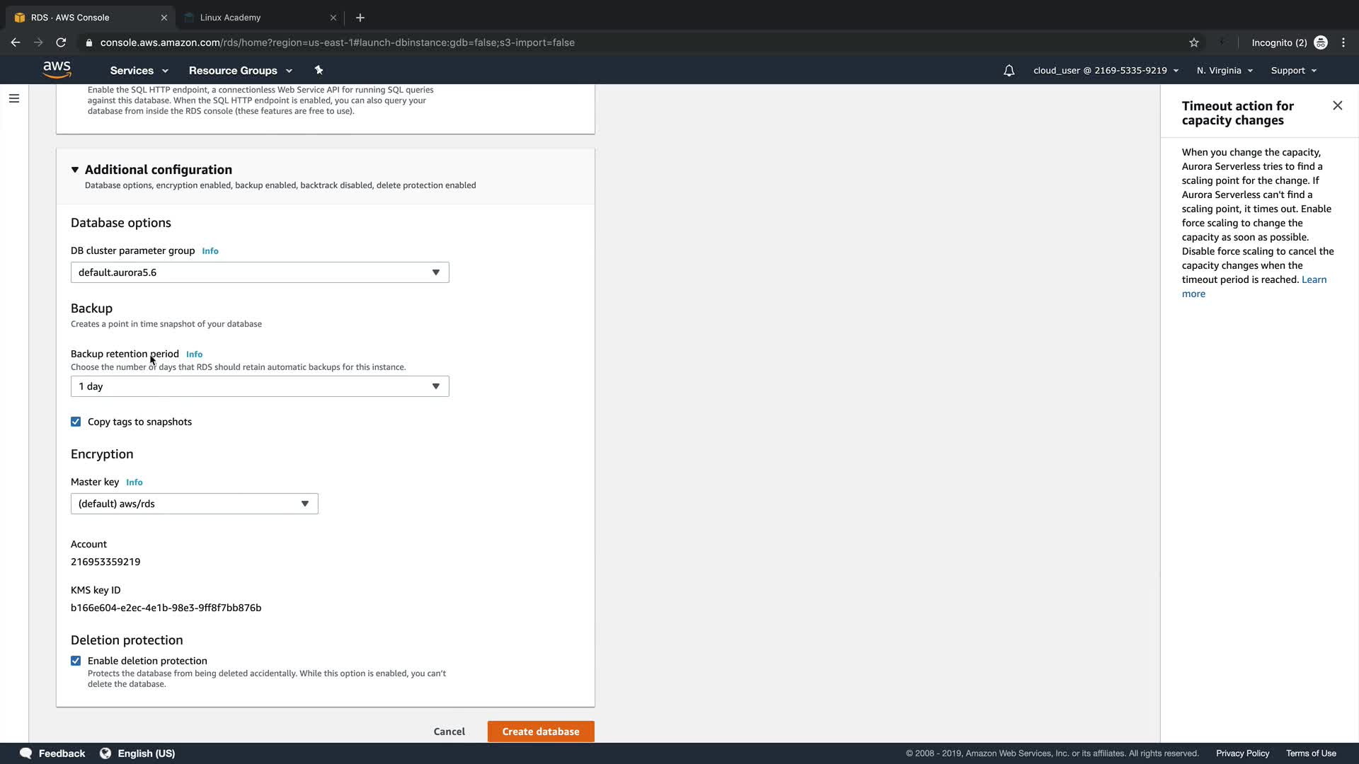Open Learn more link in help panel

click(x=1314, y=279)
